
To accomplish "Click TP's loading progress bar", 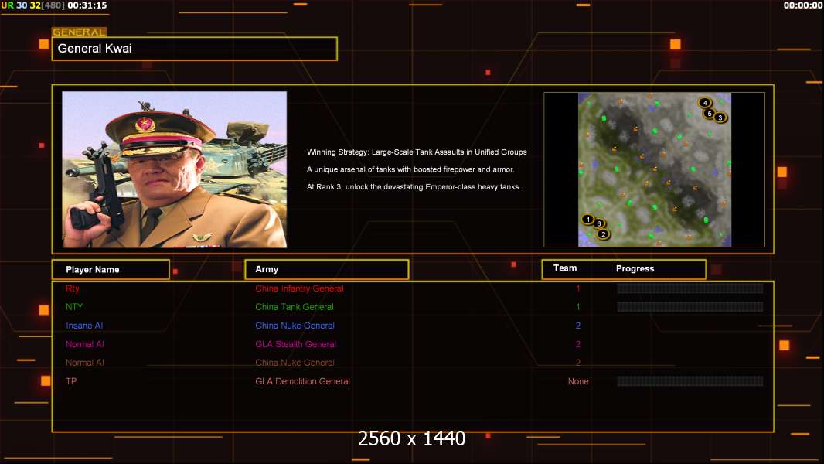I will [690, 381].
